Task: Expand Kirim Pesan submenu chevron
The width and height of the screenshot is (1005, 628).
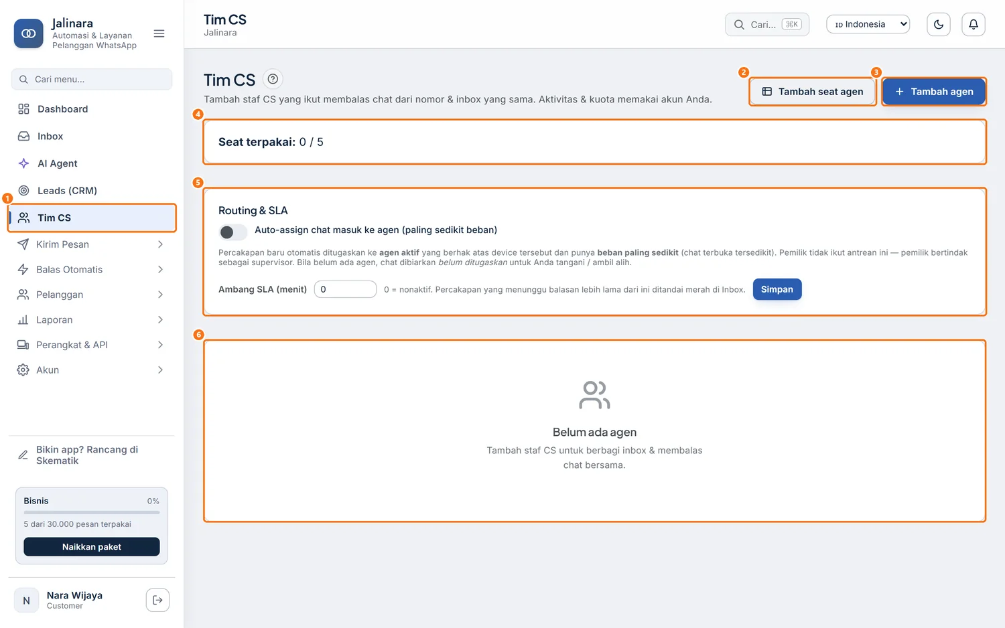Action: [x=160, y=244]
